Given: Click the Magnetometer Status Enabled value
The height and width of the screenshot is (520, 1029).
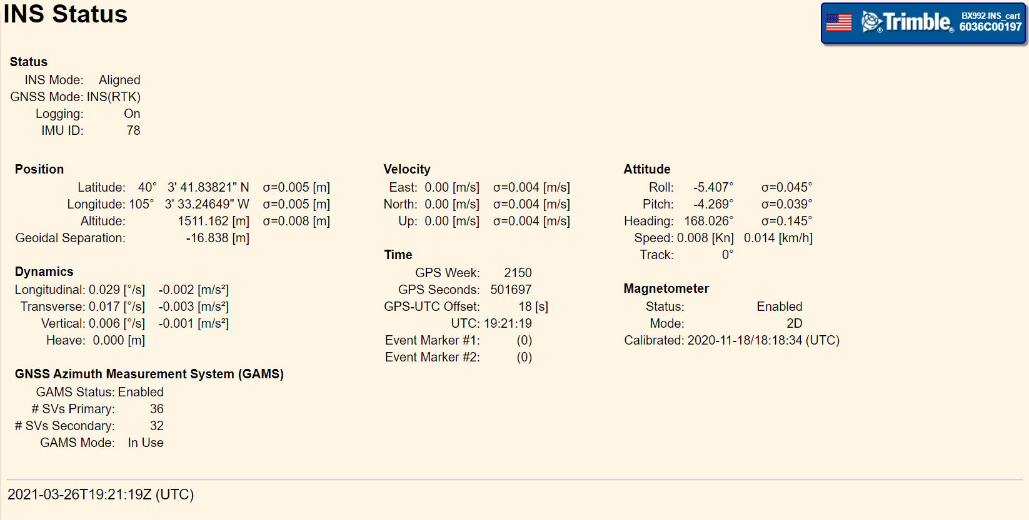Looking at the screenshot, I should click(780, 307).
